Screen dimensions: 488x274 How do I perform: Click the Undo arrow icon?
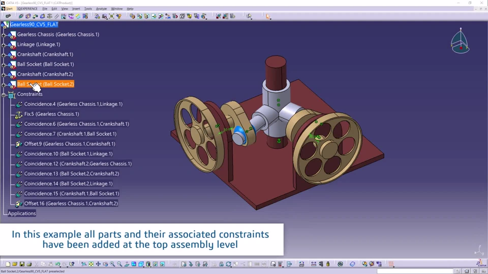[57, 264]
